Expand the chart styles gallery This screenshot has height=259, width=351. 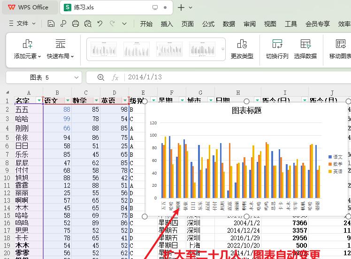pyautogui.click(x=223, y=49)
